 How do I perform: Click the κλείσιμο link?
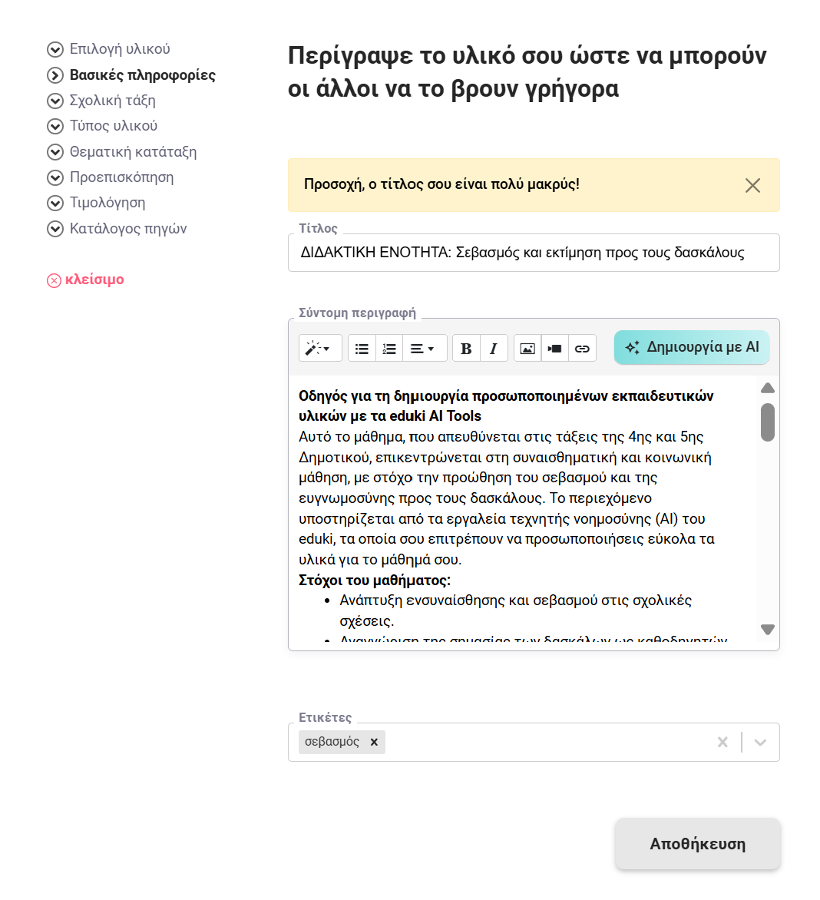[x=94, y=280]
